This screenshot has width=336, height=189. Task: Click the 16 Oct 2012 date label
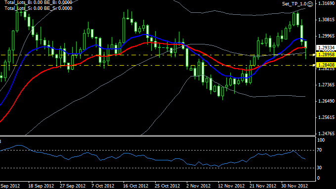pyautogui.click(x=136, y=186)
